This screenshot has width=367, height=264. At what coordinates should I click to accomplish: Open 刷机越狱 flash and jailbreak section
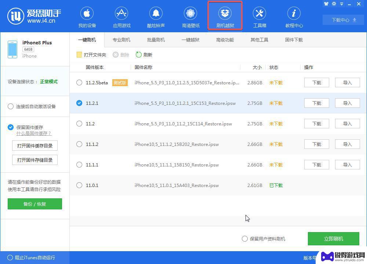(225, 16)
